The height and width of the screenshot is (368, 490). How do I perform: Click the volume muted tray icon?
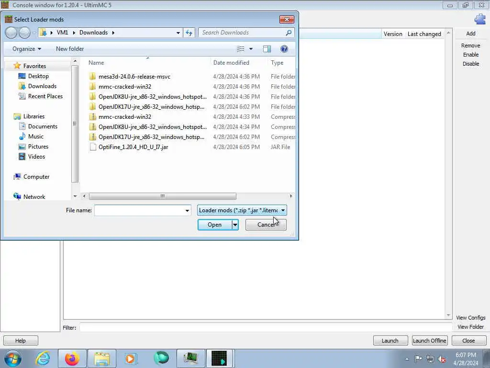pos(442,359)
